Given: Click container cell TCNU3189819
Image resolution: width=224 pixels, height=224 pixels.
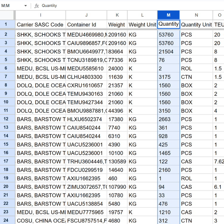Looking at the screenshot, I should 86,60.
